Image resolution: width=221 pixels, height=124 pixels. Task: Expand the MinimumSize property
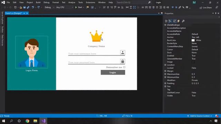tap(165, 77)
